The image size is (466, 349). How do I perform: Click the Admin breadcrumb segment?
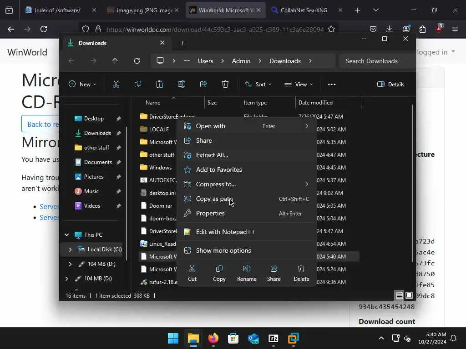click(x=241, y=61)
